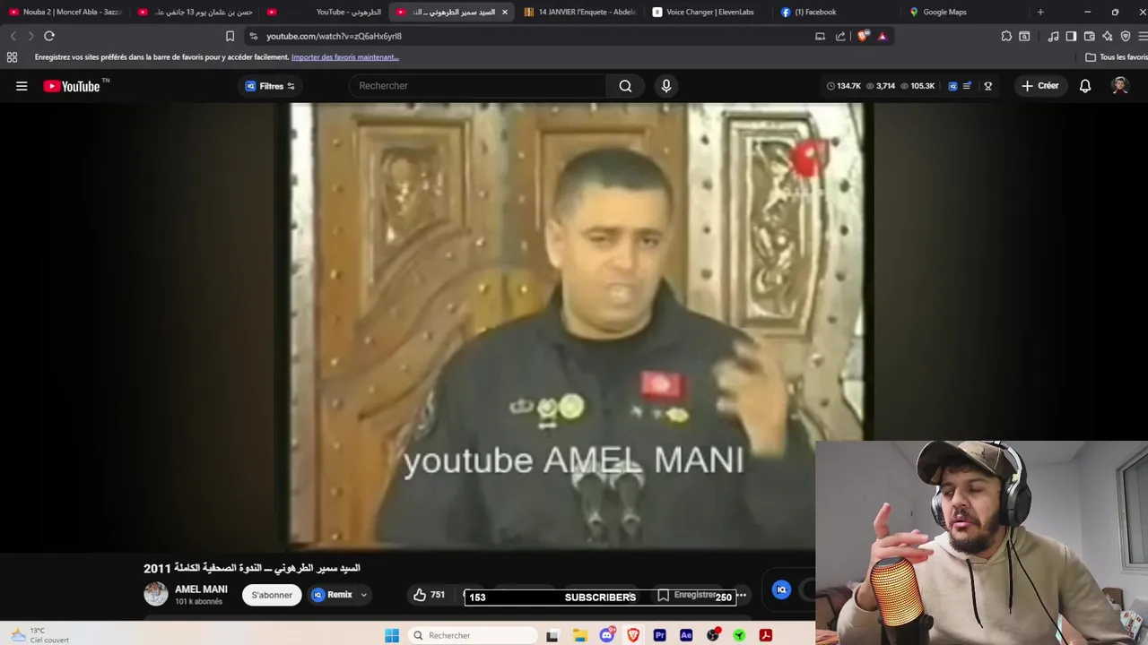This screenshot has height=645, width=1148.
Task: Open Brave Shields lion icon
Action: (x=863, y=36)
